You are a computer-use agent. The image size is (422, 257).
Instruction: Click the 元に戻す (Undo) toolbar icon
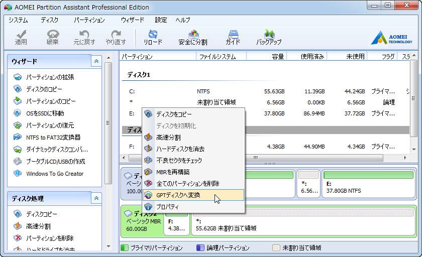tap(84, 37)
